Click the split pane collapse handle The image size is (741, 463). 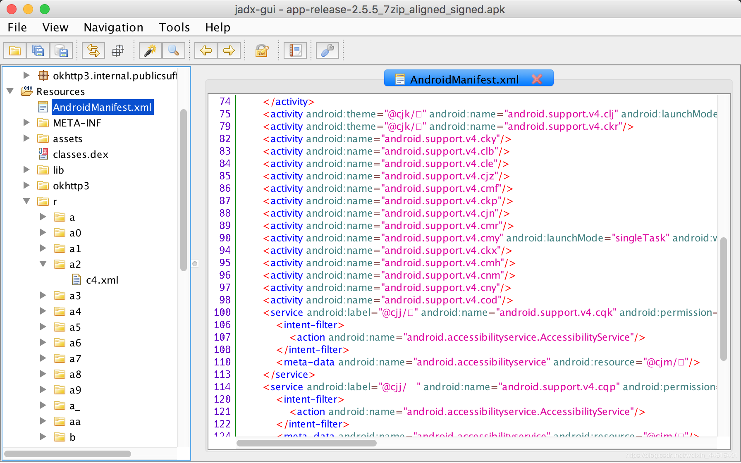[195, 264]
